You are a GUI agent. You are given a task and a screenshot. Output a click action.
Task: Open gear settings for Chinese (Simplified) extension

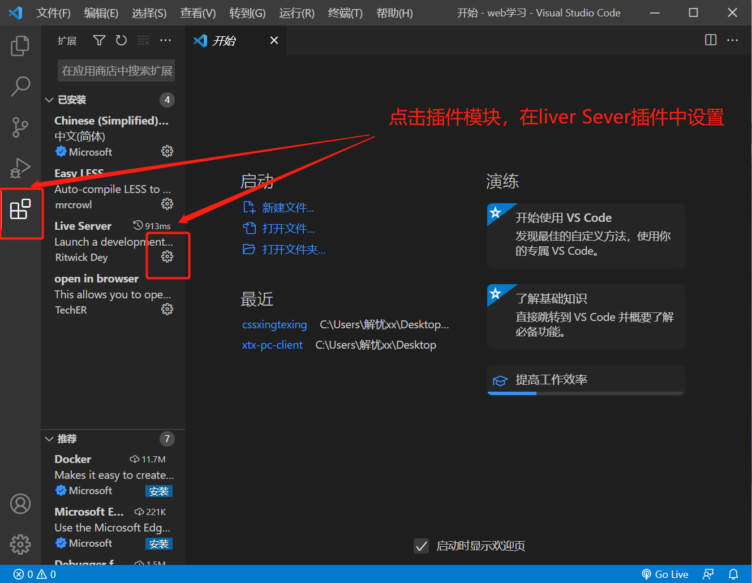tap(167, 151)
